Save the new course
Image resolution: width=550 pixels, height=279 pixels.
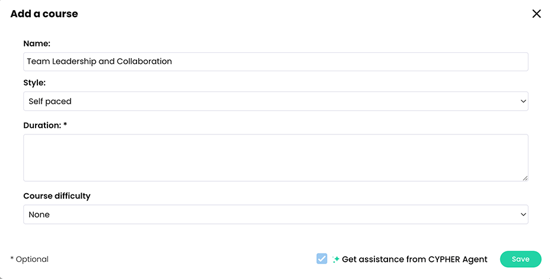520,259
